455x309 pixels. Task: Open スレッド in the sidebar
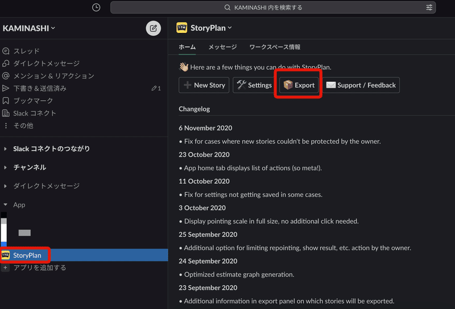pos(26,51)
